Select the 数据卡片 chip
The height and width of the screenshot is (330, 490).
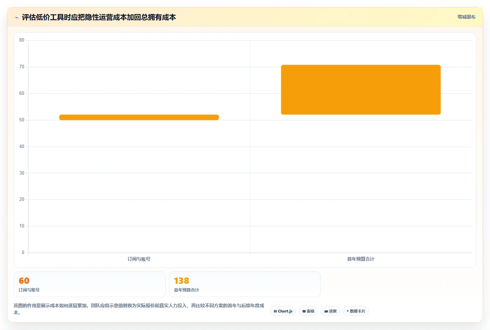356,311
